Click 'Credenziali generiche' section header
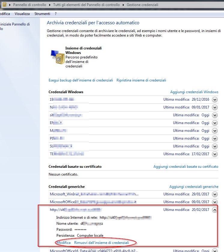 coord(67,187)
